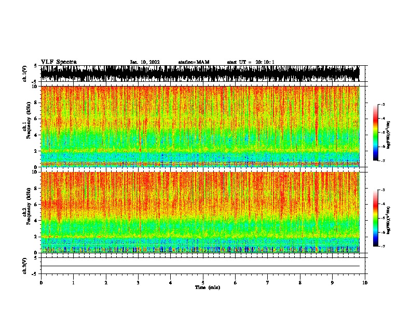
Task: Click time axis tick label "4"
Action: click(x=170, y=283)
